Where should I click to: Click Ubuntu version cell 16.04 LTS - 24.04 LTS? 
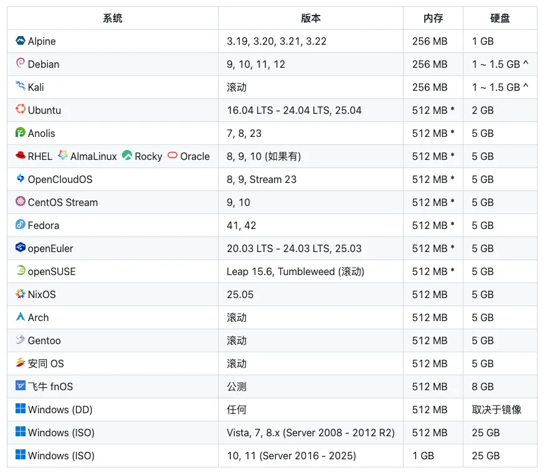(294, 110)
